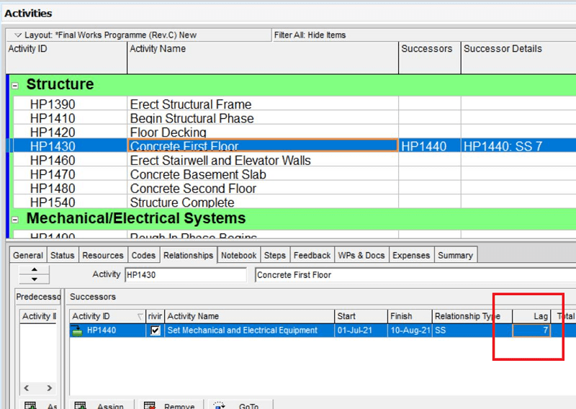Switch to the Codes tab
This screenshot has width=576, height=409.
click(143, 255)
